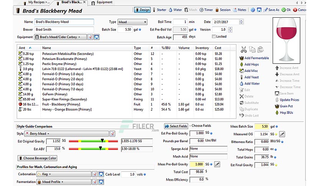The height and width of the screenshot is (186, 321).
Task: Open the Style dropdown showing Berry Mead
Action: 66,134
